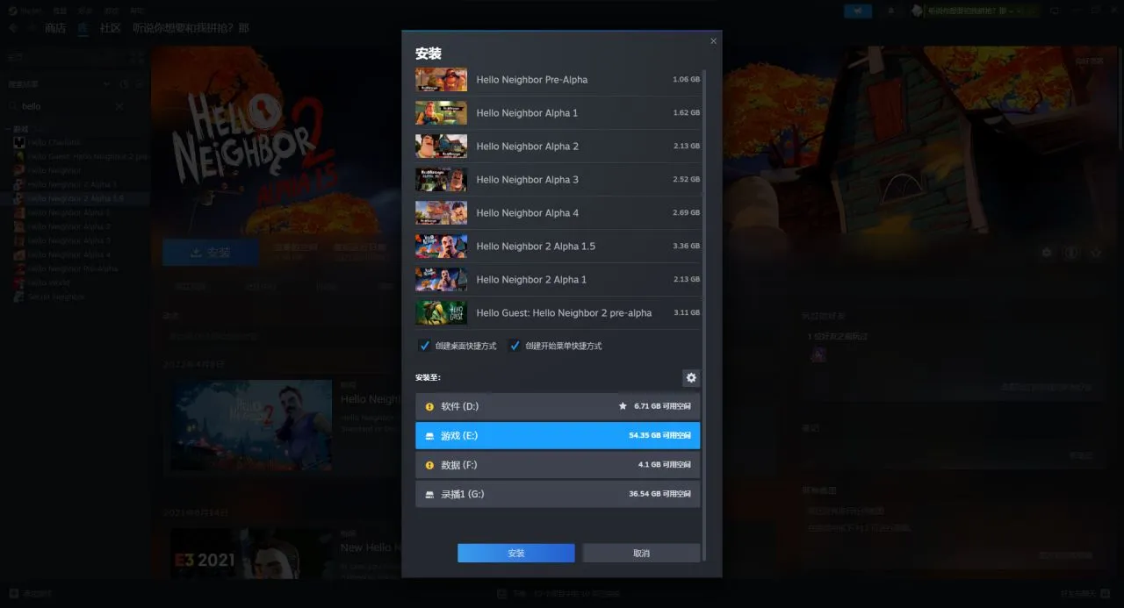Click the Hello Neighbor 2 news thumbnail
The height and width of the screenshot is (608, 1124).
[251, 425]
